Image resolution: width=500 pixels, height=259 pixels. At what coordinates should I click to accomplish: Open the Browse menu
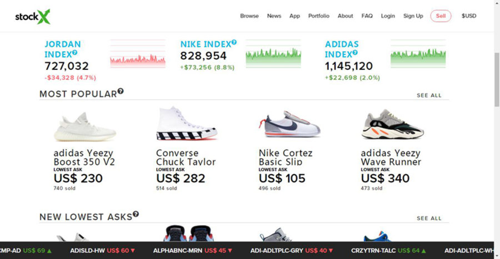[x=249, y=16]
